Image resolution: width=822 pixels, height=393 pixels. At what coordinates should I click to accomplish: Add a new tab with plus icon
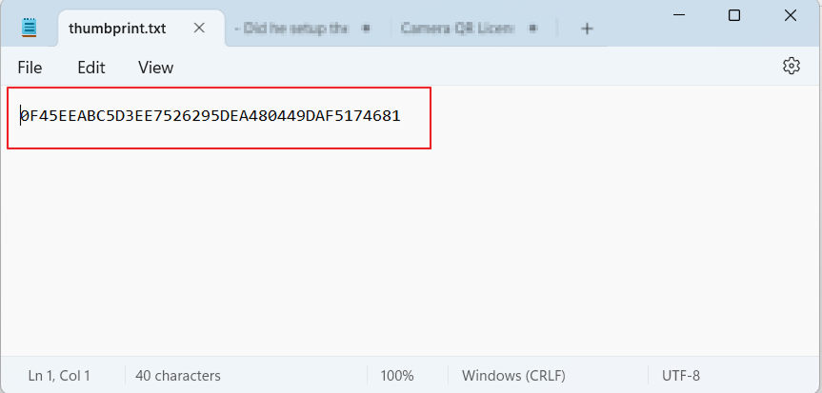(587, 29)
